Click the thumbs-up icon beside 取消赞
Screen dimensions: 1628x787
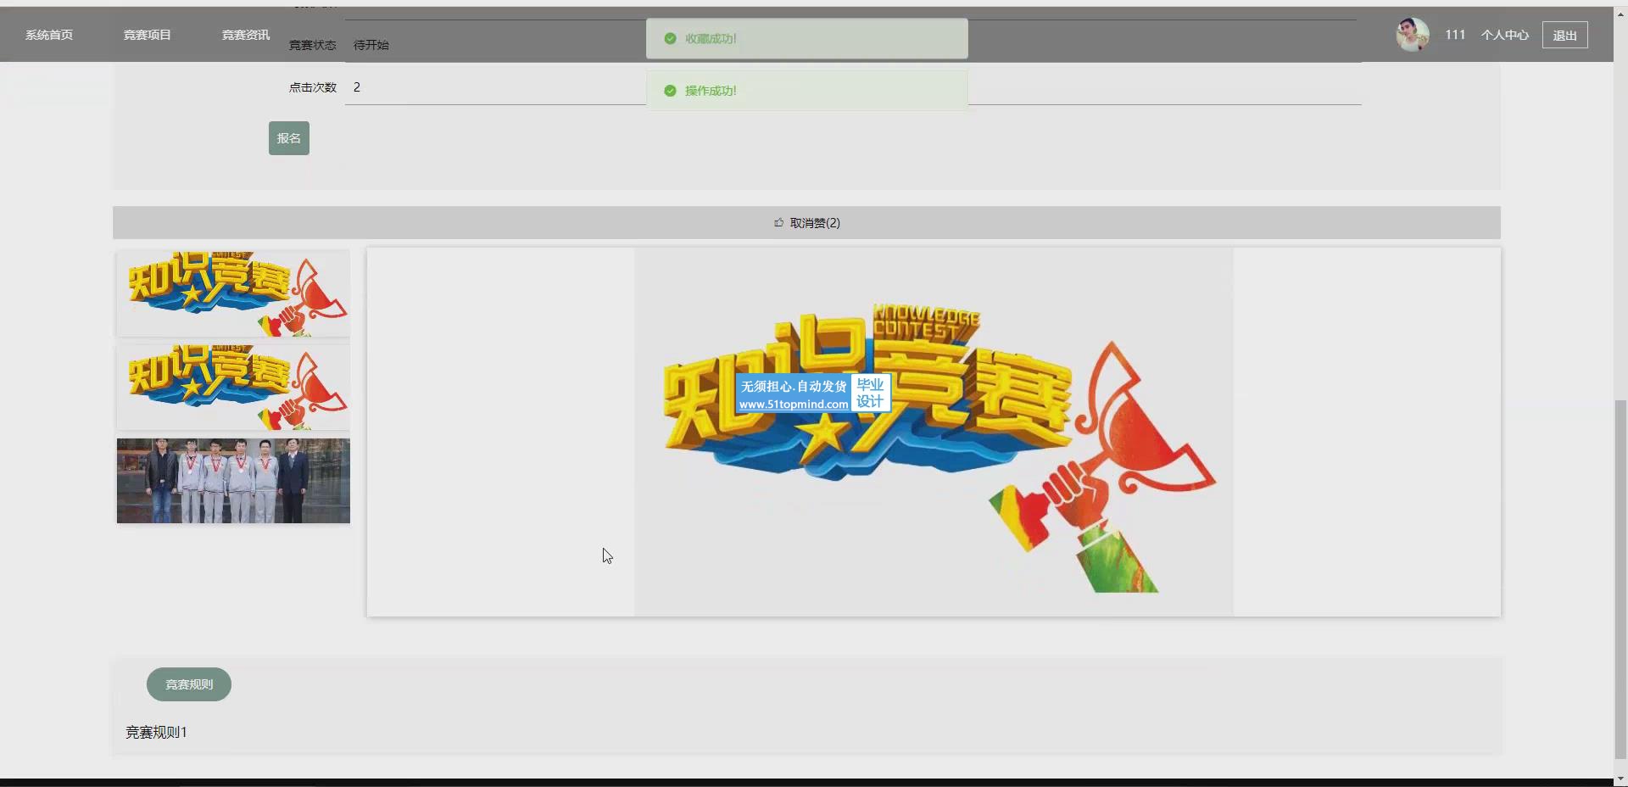(x=778, y=223)
